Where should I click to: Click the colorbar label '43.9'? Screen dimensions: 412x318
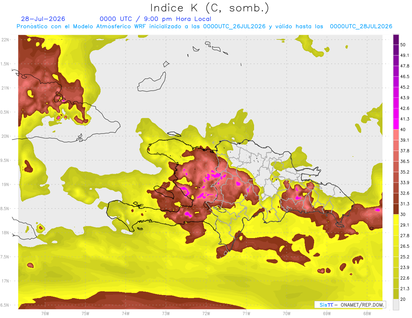(x=405, y=98)
